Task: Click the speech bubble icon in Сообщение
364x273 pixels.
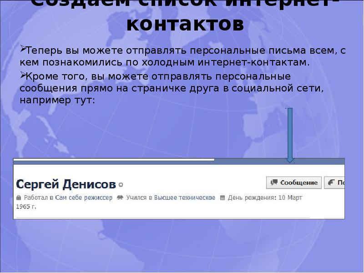Action: point(274,182)
